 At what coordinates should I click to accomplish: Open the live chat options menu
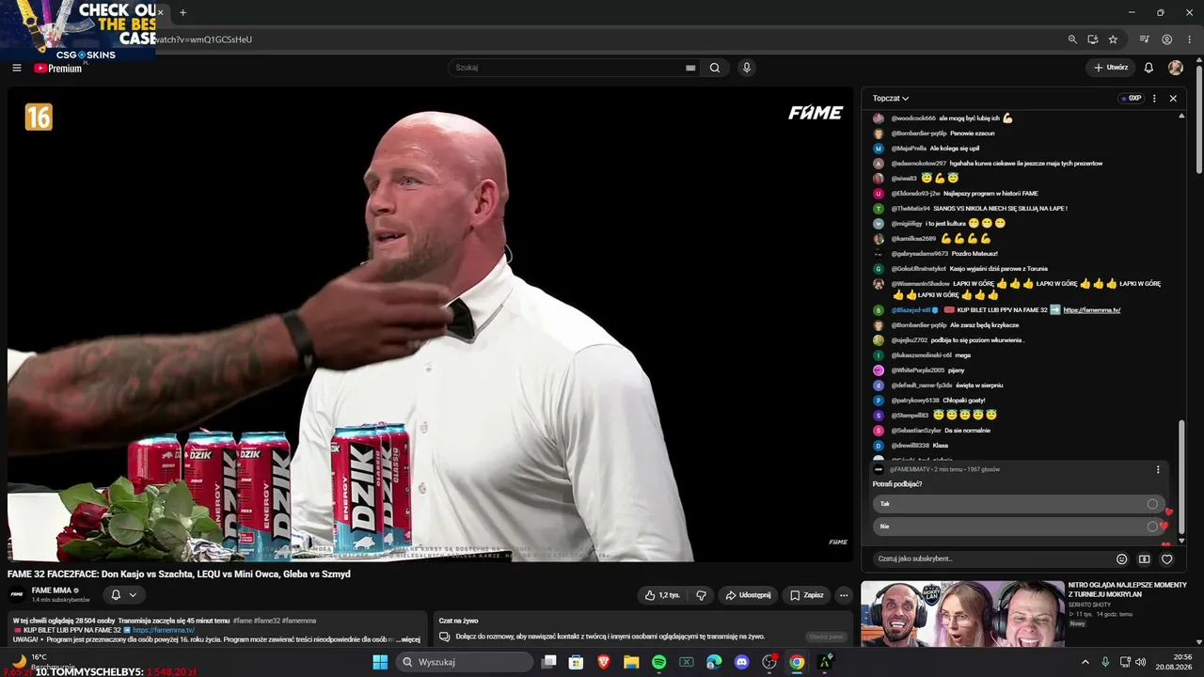point(1154,98)
